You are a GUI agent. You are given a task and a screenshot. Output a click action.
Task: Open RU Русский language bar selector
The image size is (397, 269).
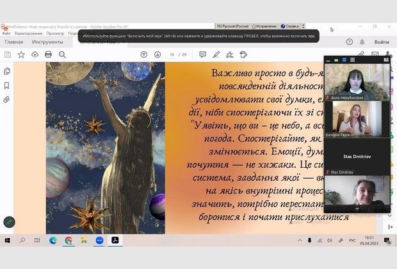pos(235,26)
